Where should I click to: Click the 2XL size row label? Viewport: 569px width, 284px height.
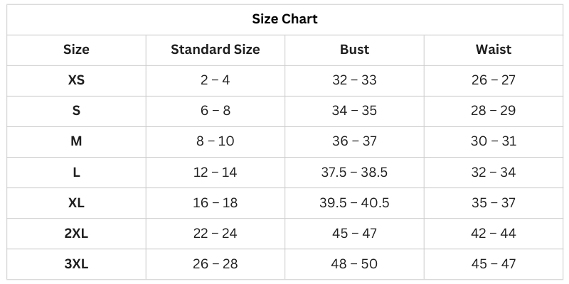tap(76, 234)
